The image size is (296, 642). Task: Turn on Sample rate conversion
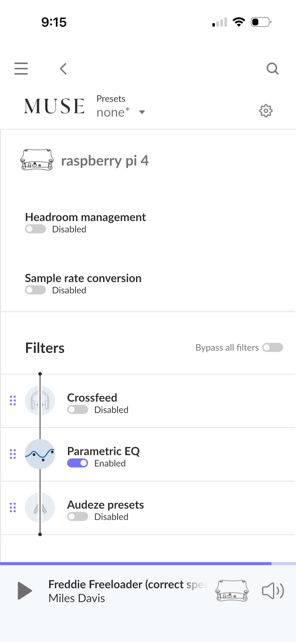[x=35, y=290]
